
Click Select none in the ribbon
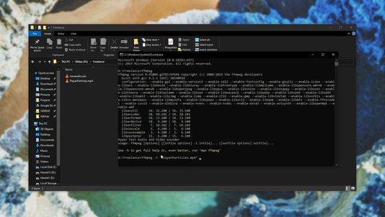click(205, 45)
